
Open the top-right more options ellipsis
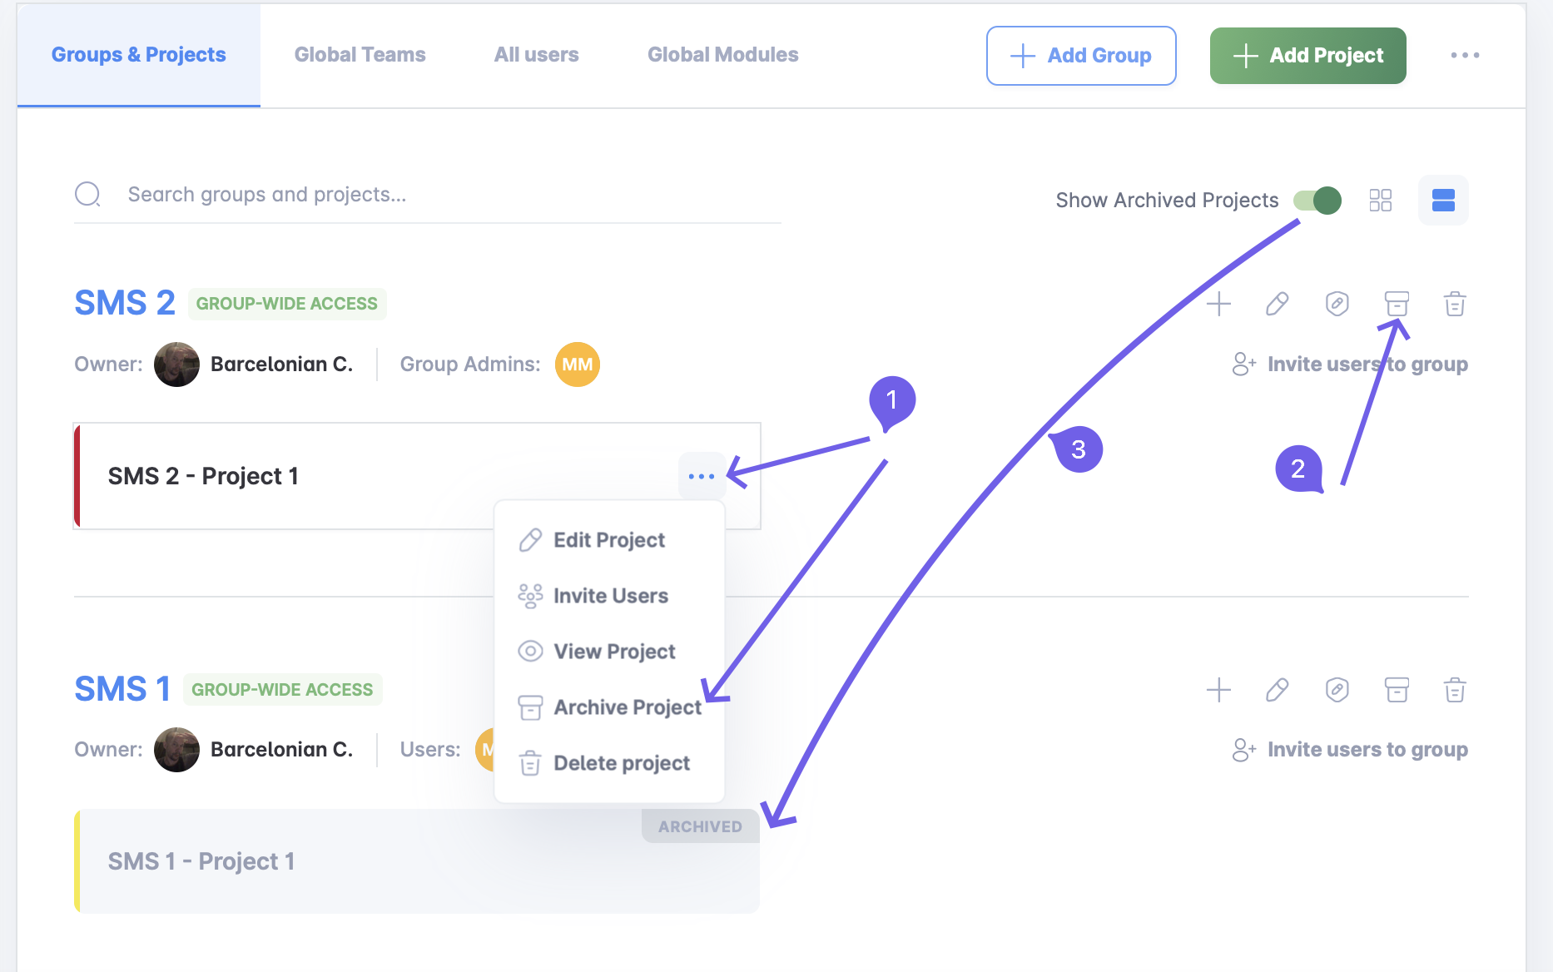tap(1465, 55)
